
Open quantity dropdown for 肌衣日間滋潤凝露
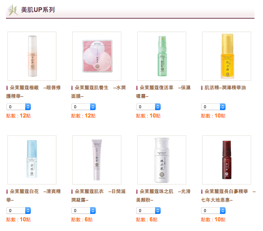pyautogui.click(x=83, y=211)
